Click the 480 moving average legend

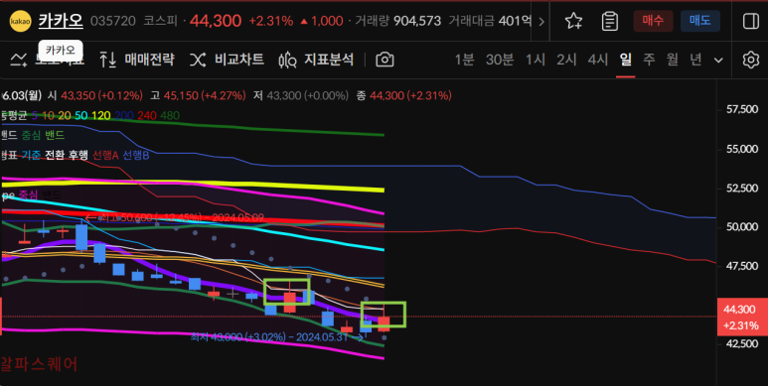pos(170,116)
